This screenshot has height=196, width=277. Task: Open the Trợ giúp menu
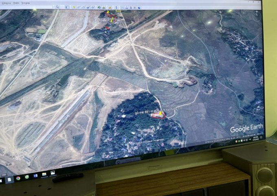click(26, 3)
